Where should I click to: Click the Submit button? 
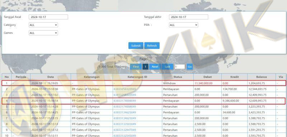136,46
